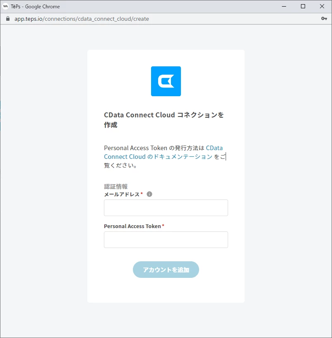Click the 認証情報 section label

point(116,187)
